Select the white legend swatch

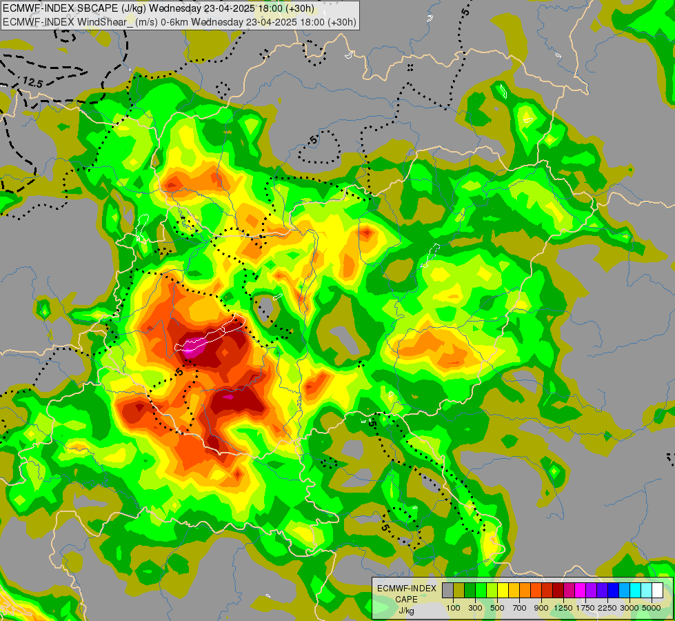pos(658,590)
